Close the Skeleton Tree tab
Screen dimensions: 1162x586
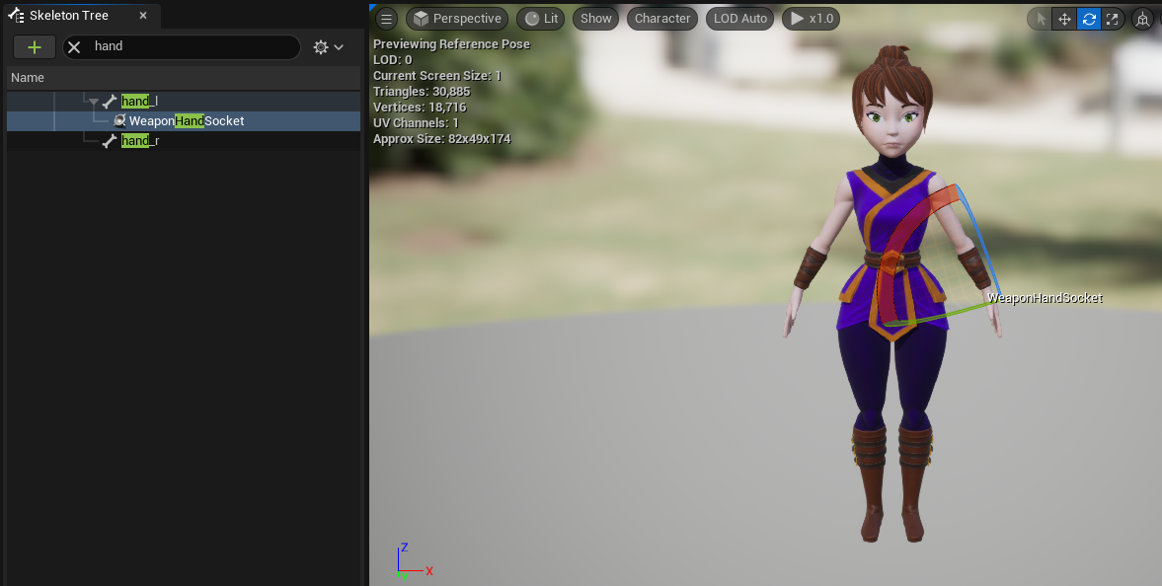pos(143,16)
